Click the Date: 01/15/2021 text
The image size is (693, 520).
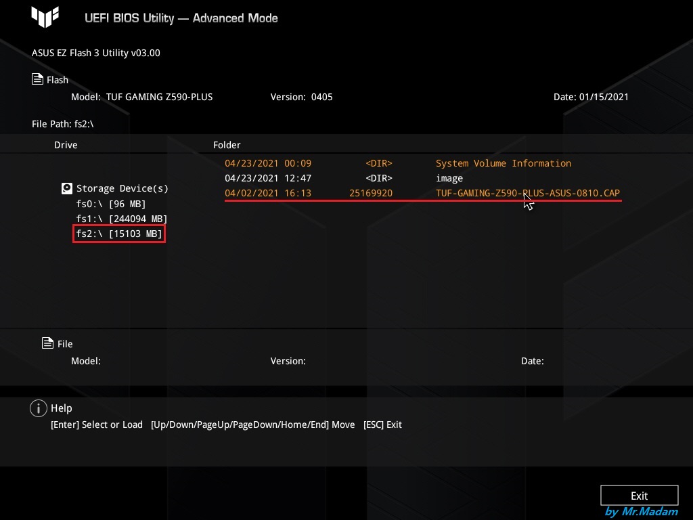591,97
